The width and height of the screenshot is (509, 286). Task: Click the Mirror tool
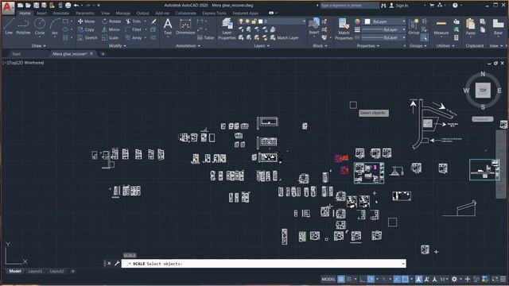pos(111,29)
